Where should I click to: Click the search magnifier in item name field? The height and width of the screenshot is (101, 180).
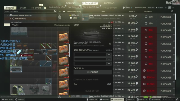[x=55, y=11]
